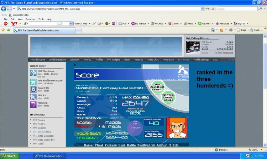Screen dimensions: 267x159
Task: Click the RSS feeds icon
Action: pyautogui.click(x=222, y=30)
